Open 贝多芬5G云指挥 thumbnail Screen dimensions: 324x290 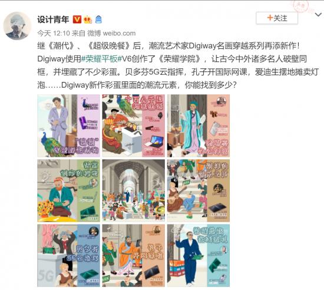(x=68, y=255)
